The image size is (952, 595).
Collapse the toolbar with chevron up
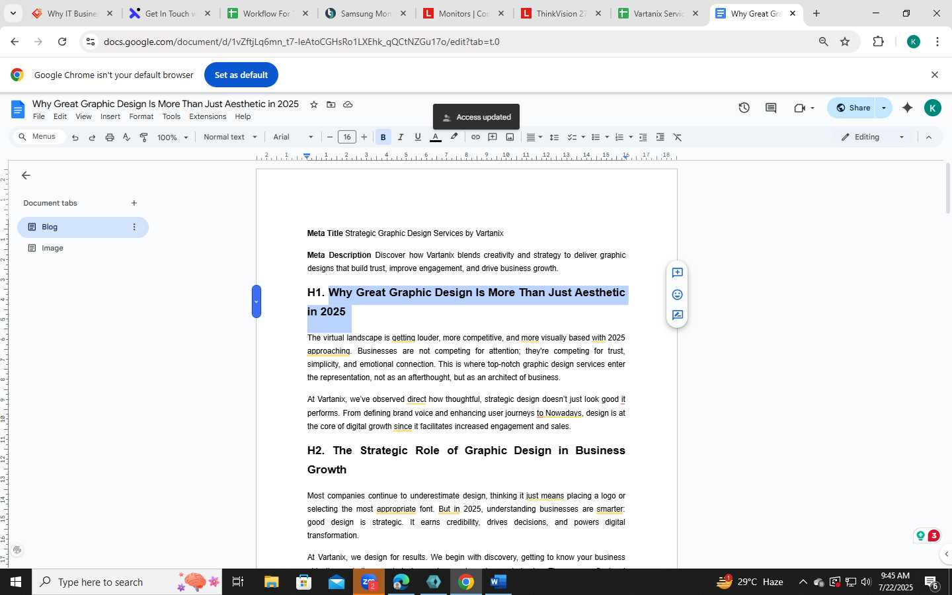pyautogui.click(x=928, y=138)
